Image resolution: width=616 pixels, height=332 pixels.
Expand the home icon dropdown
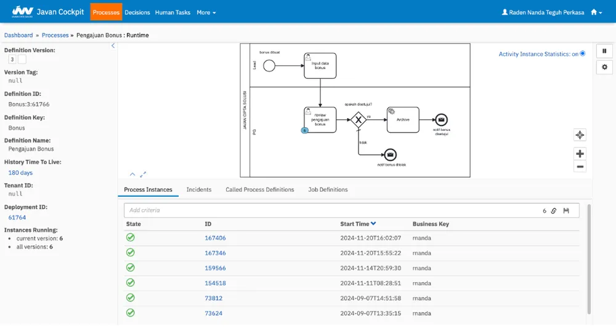pyautogui.click(x=596, y=12)
